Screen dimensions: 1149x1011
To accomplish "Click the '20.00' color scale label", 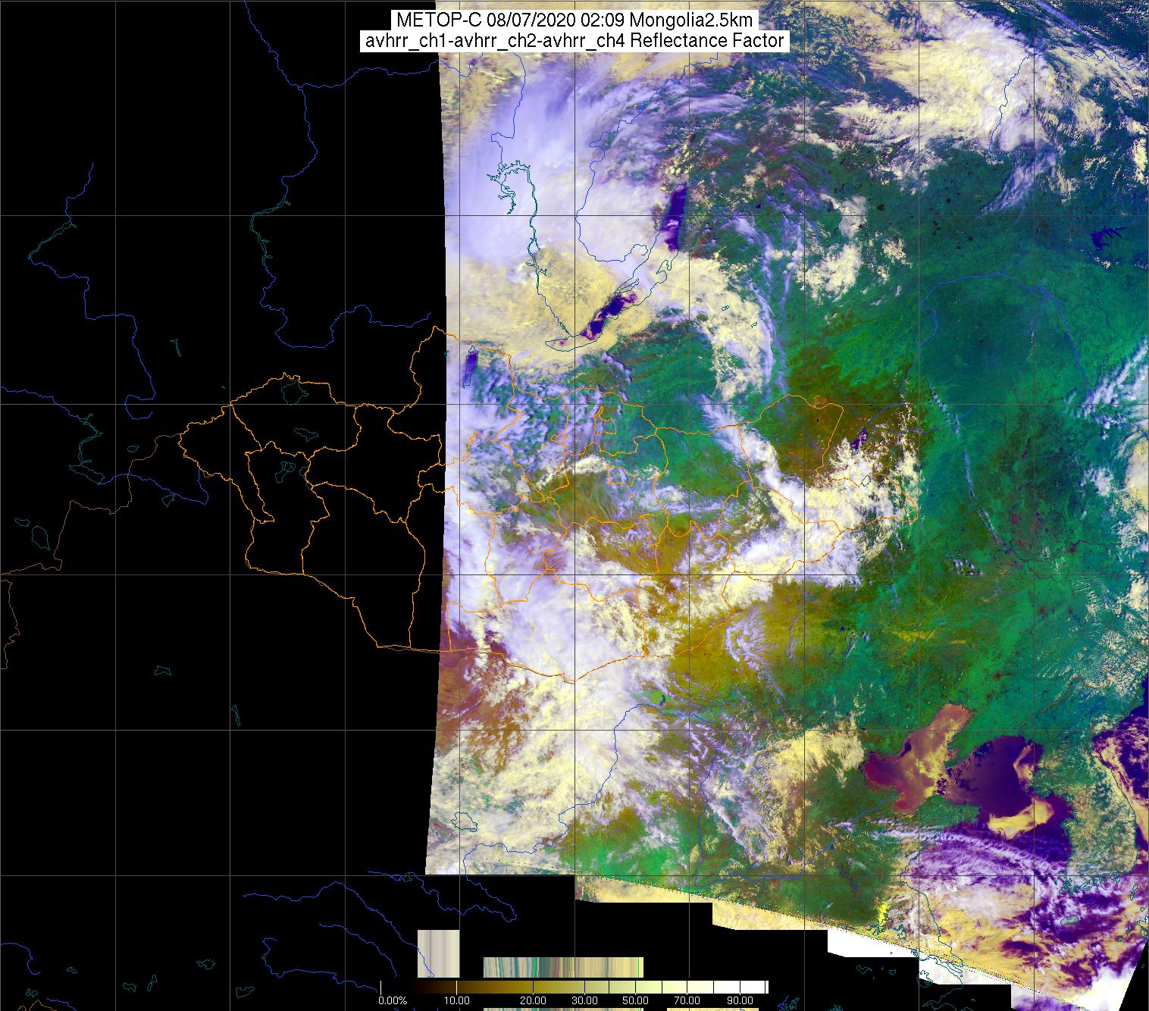I will (x=534, y=1001).
